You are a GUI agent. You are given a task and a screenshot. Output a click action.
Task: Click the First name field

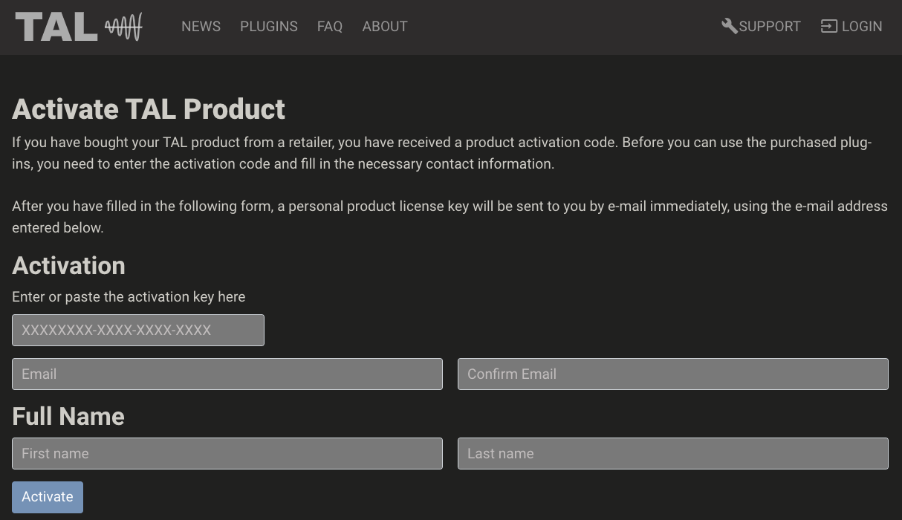pyautogui.click(x=227, y=453)
